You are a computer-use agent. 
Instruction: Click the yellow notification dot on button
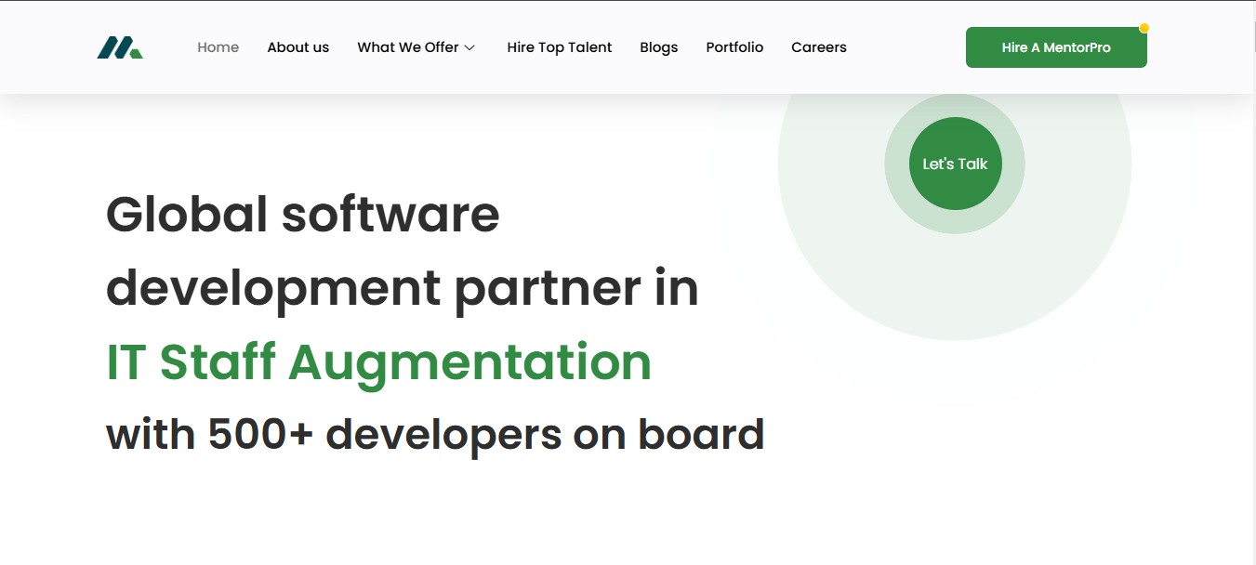click(x=1144, y=28)
